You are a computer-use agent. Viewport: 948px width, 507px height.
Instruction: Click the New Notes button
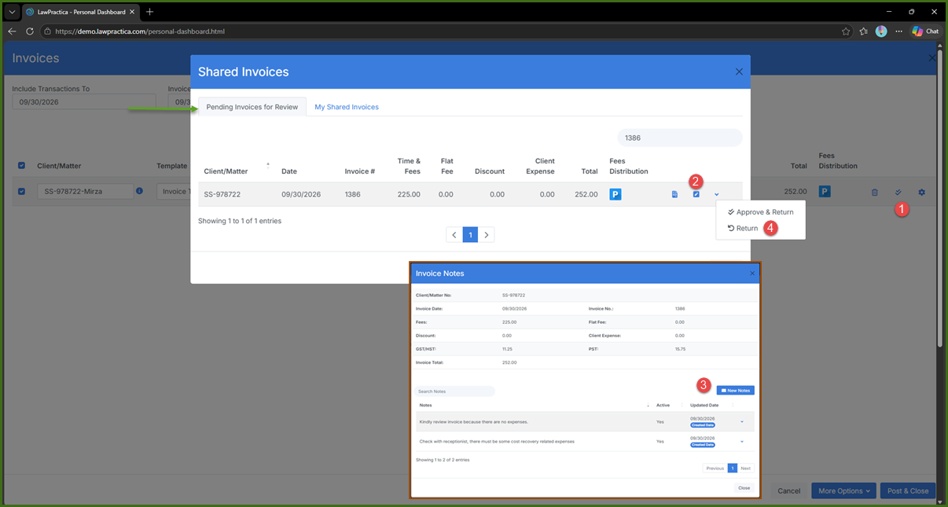click(x=735, y=390)
